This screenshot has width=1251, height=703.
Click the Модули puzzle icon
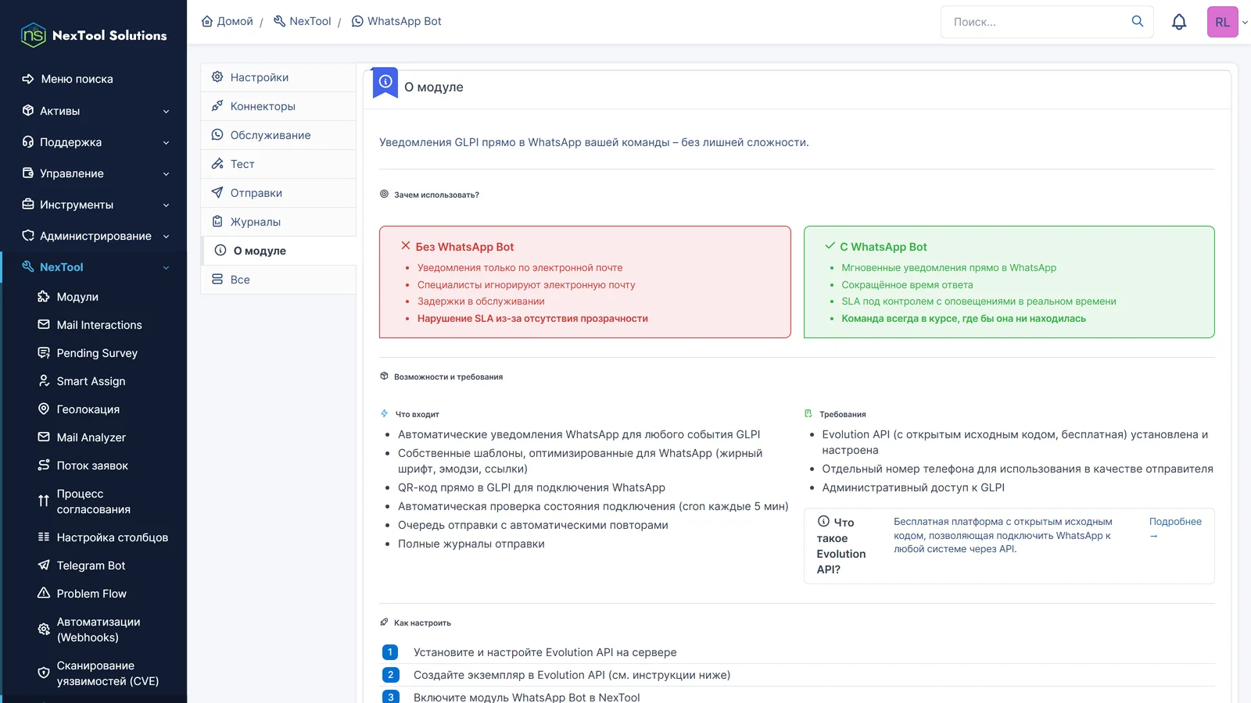(x=44, y=296)
